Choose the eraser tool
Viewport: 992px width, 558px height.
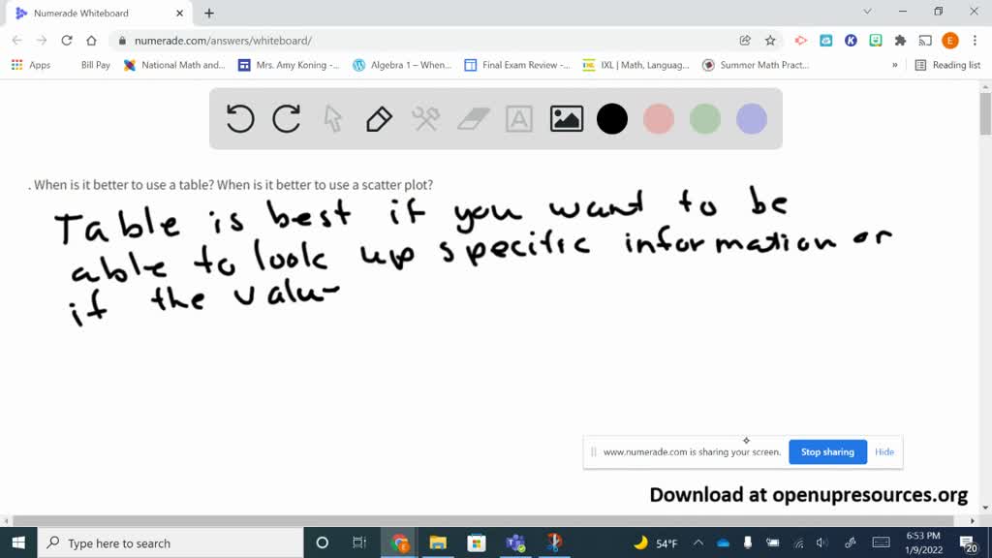[473, 119]
